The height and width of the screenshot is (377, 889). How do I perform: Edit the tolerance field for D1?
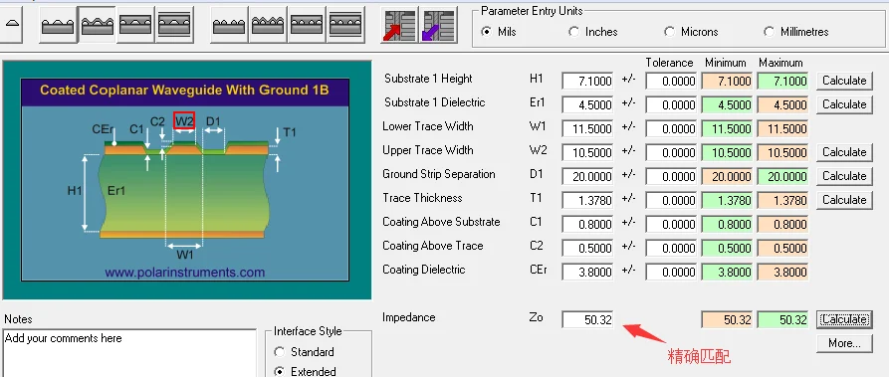click(671, 176)
